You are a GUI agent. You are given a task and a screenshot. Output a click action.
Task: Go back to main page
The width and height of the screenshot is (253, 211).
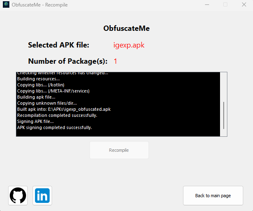[213, 196]
